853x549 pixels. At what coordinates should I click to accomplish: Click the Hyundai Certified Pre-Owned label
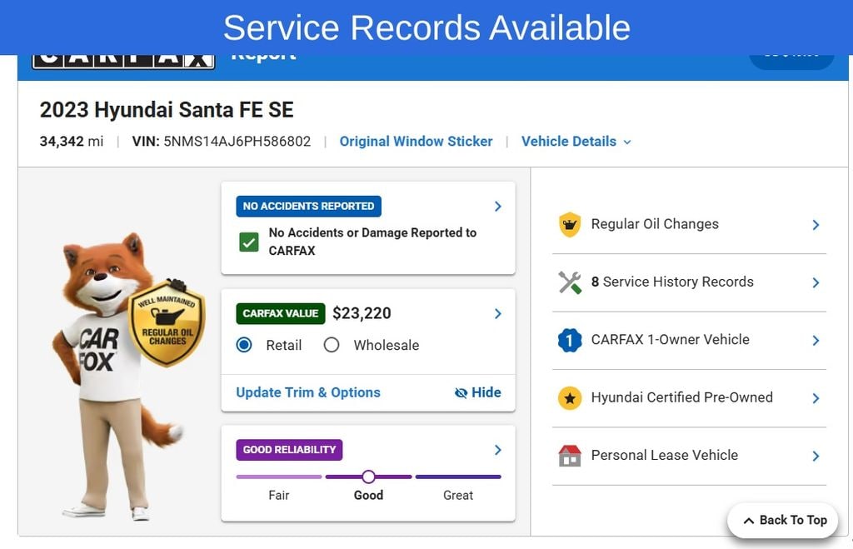coord(681,397)
